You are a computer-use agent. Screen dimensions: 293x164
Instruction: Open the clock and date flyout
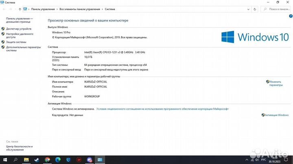275,160
